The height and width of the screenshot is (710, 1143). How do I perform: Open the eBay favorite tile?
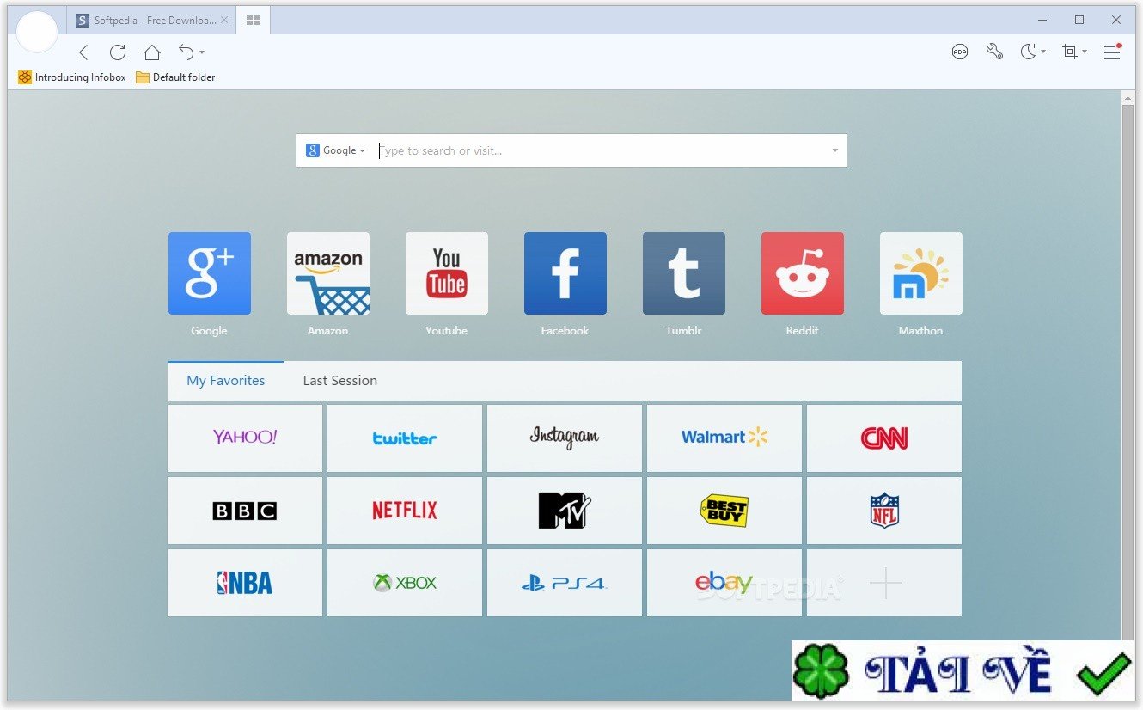pos(724,583)
